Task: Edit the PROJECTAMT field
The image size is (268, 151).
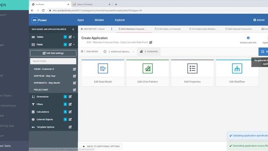Action: tap(75, 90)
